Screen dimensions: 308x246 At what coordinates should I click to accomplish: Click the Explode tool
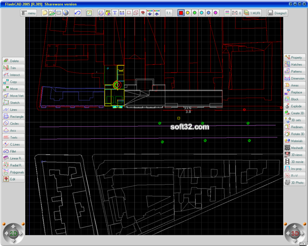pyautogui.click(x=295, y=106)
